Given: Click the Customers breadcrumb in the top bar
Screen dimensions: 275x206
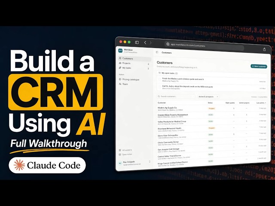Looking at the screenshot, I should pyautogui.click(x=167, y=52).
